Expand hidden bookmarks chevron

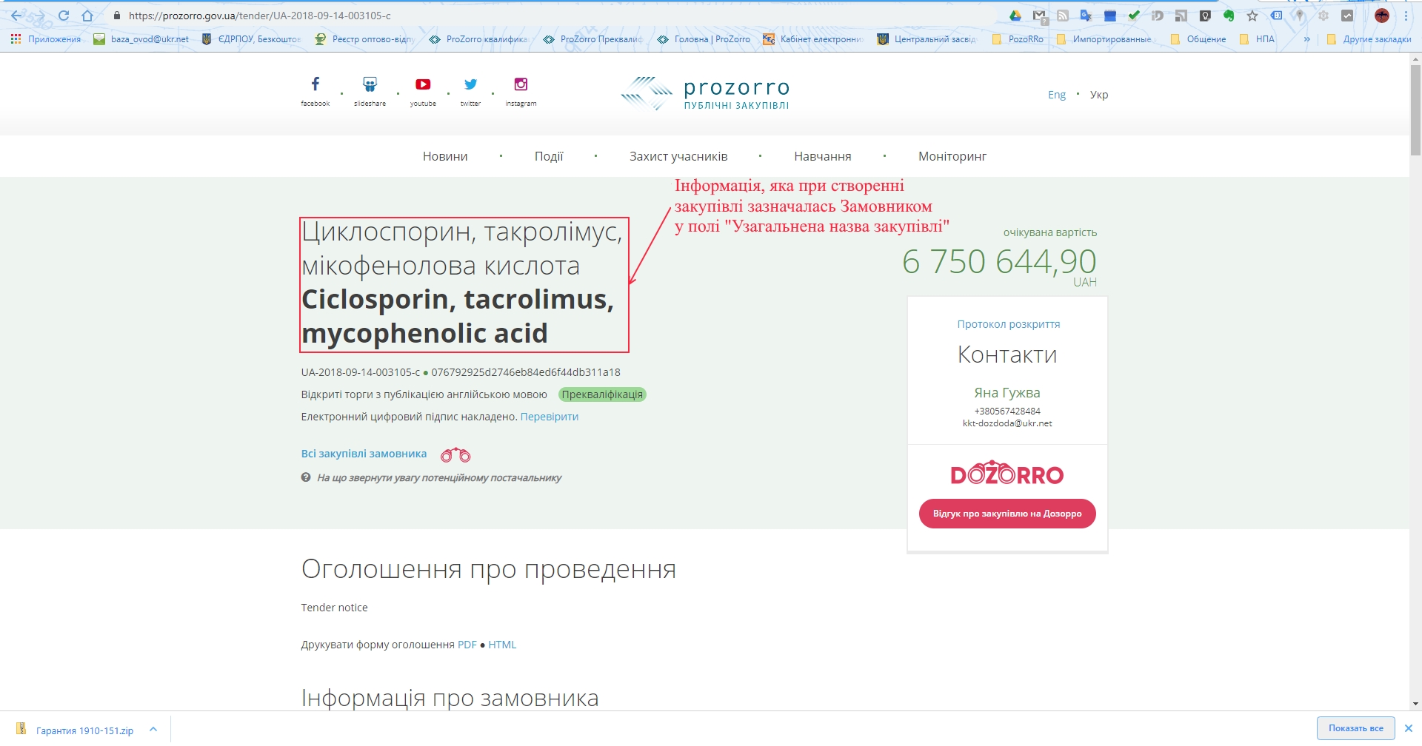[1306, 39]
